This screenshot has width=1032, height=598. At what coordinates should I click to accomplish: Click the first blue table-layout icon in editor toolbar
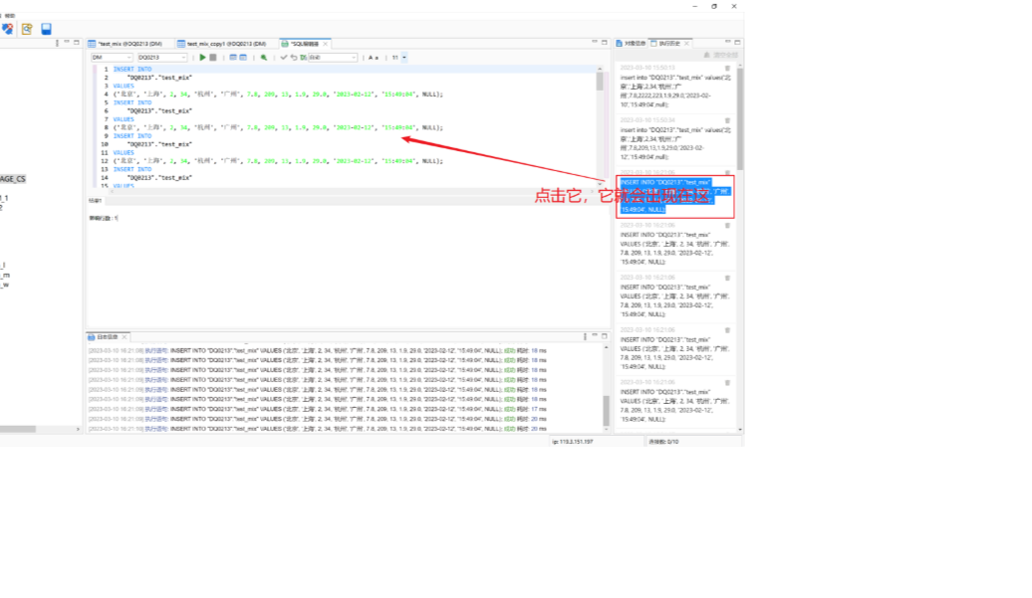tap(233, 58)
